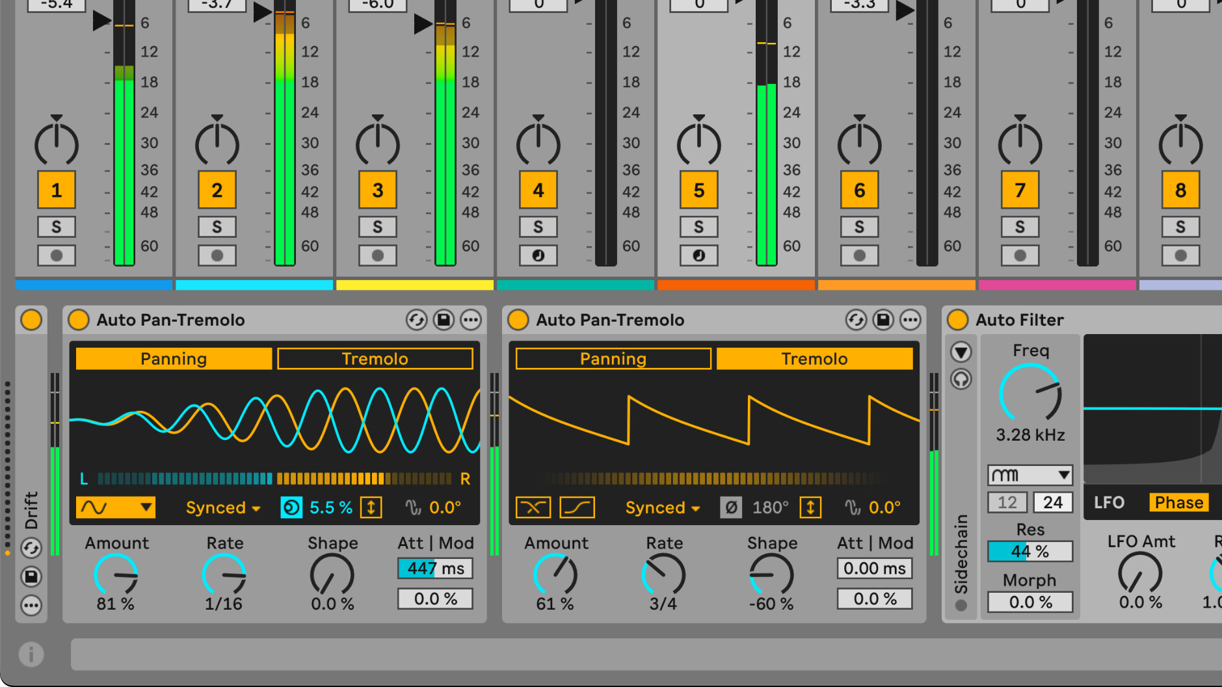Select S-curve tremolo shape icon
Screen dimensions: 1222x687
click(x=577, y=507)
